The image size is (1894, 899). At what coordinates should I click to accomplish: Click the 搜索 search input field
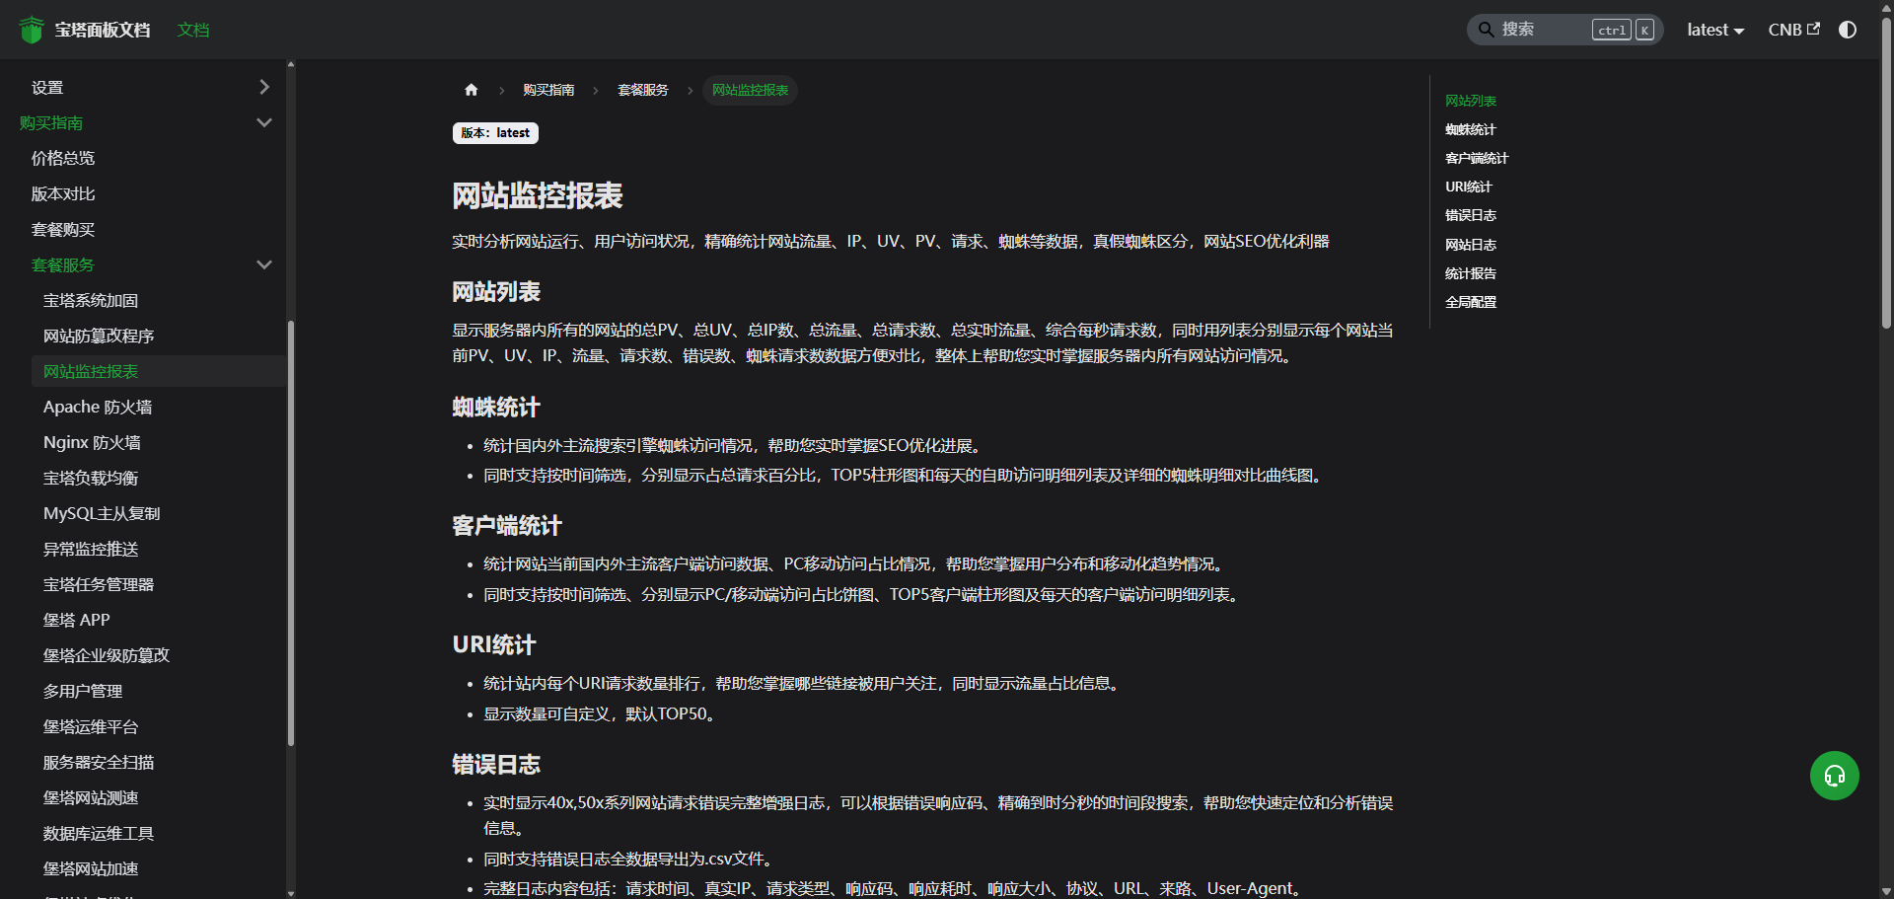point(1539,30)
